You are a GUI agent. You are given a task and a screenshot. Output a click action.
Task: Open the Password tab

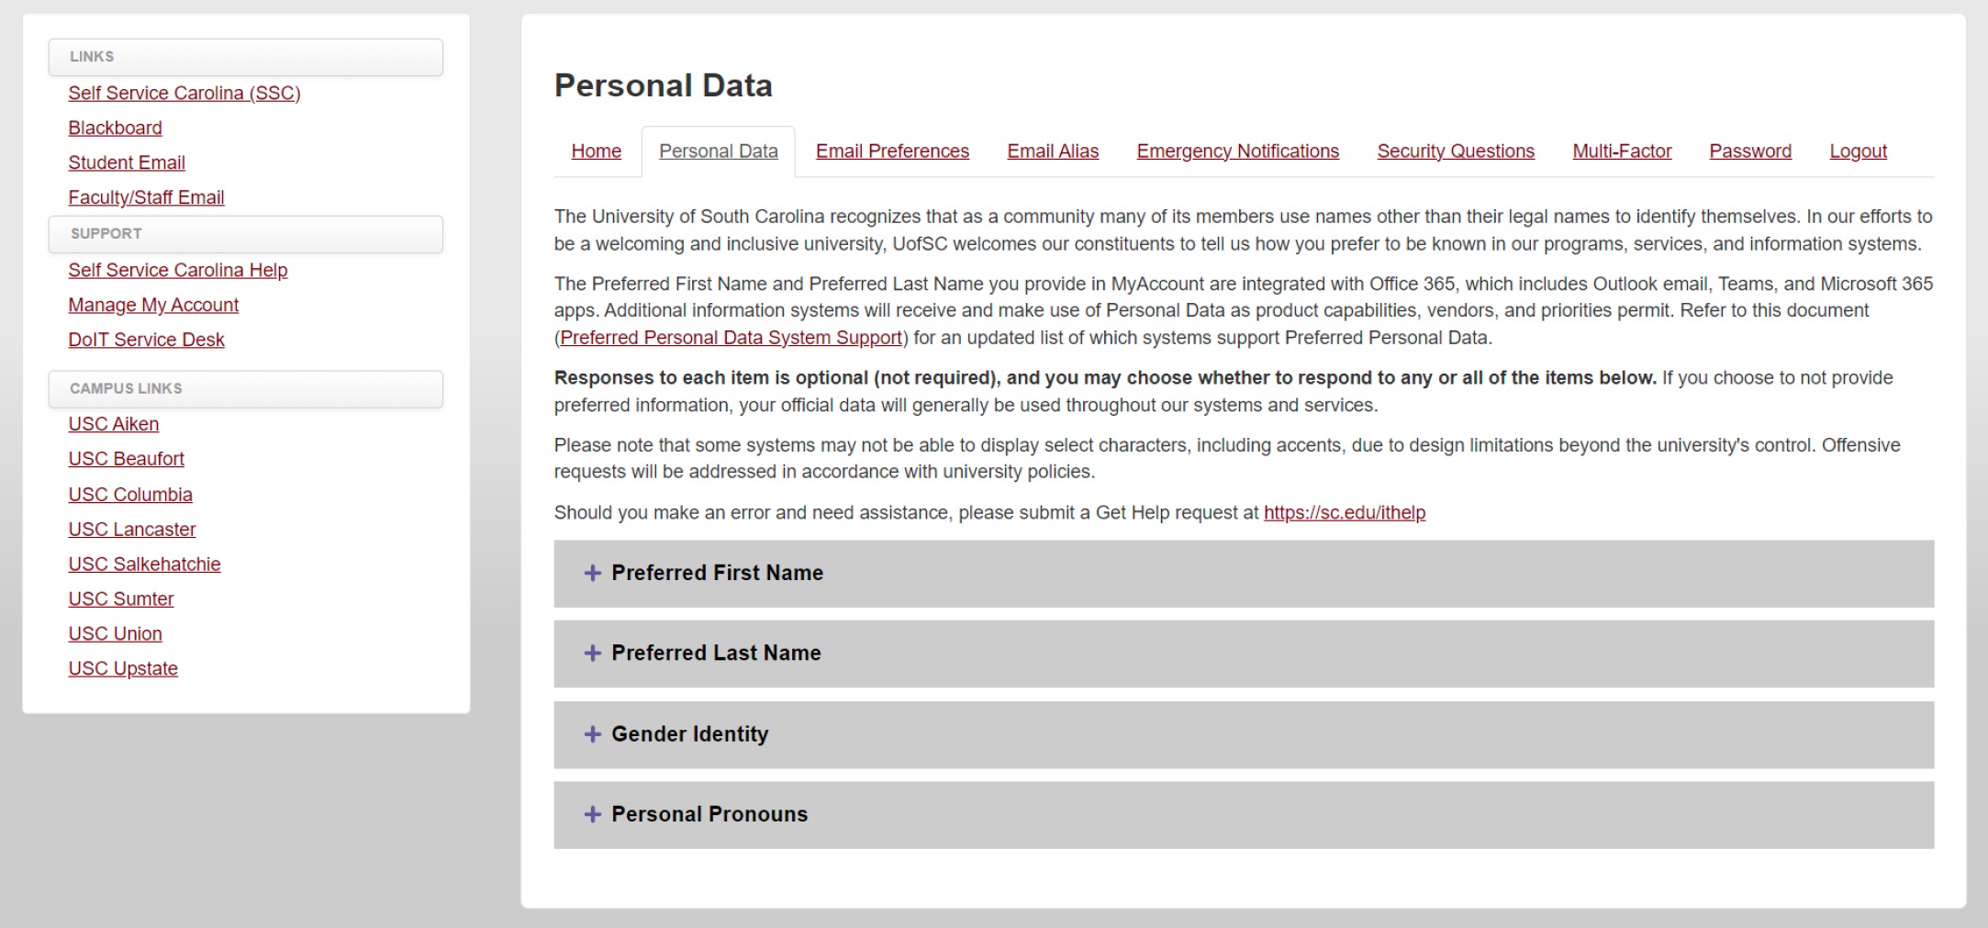click(1749, 151)
